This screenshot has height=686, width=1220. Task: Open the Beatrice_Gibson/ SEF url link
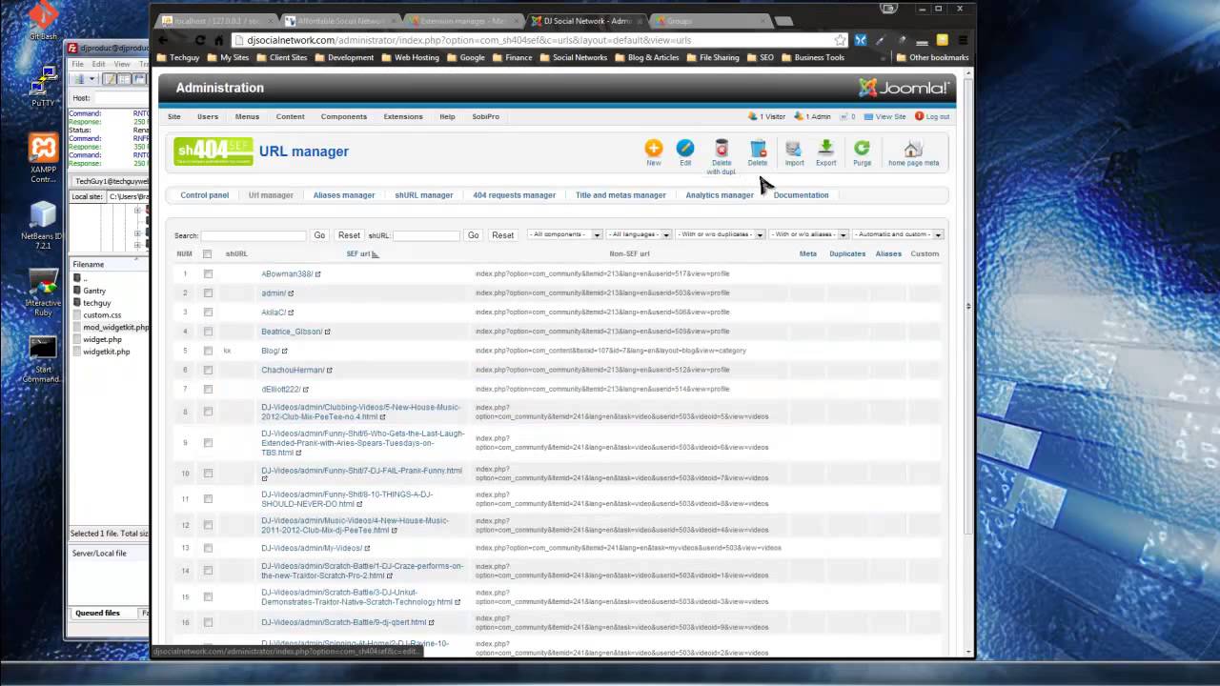coord(292,332)
